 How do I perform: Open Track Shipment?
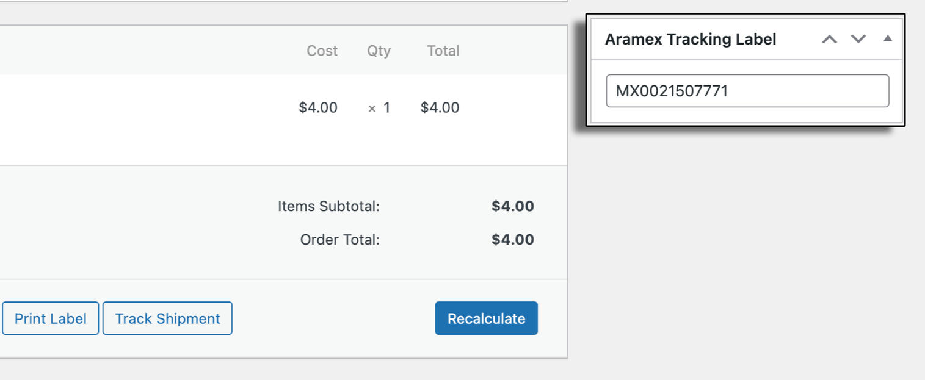point(167,318)
